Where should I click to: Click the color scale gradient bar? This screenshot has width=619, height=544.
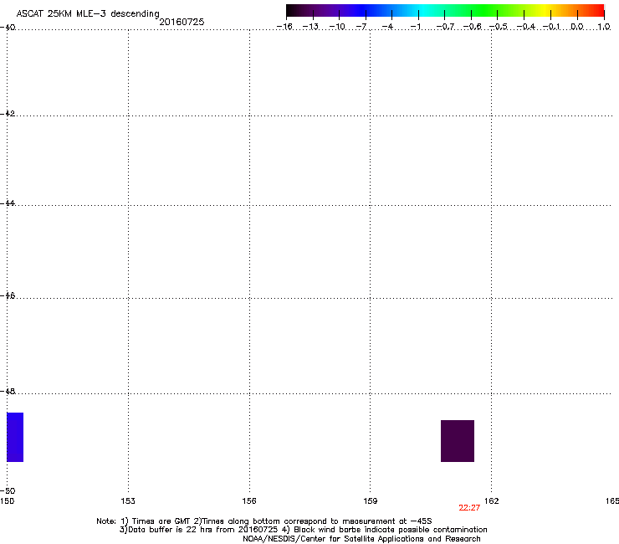[445, 11]
